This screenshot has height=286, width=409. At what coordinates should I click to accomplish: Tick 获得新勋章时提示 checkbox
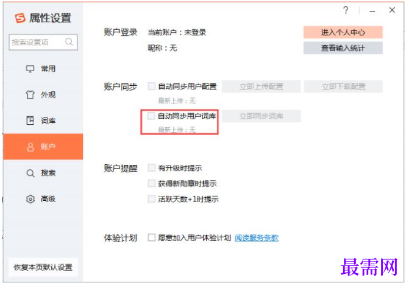(152, 183)
